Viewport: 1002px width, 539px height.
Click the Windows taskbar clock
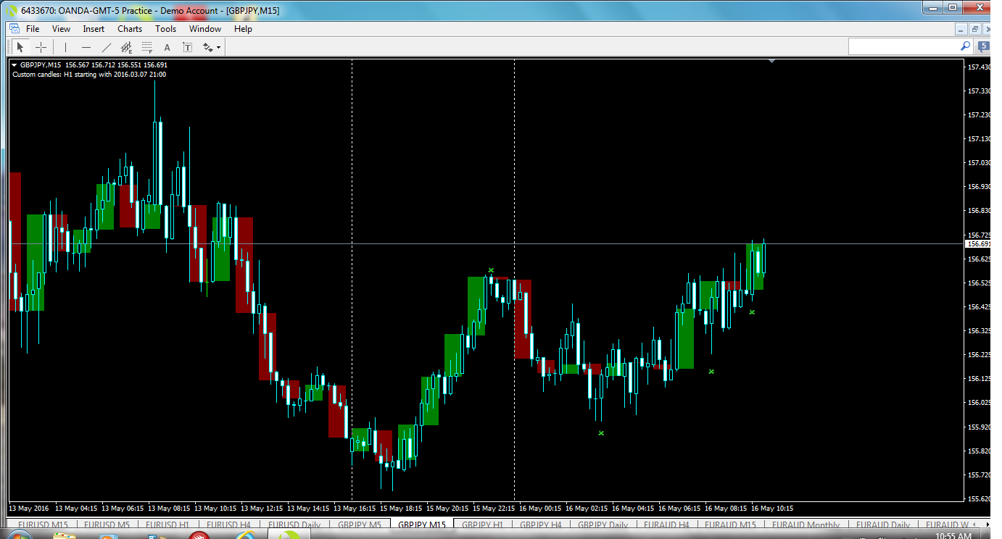[x=954, y=536]
